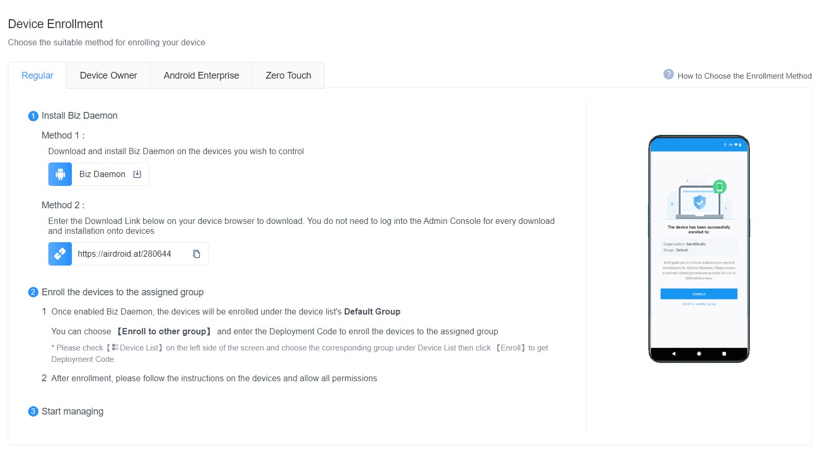The width and height of the screenshot is (816, 452).
Task: Click the phone enrollment preview image
Action: 699,249
